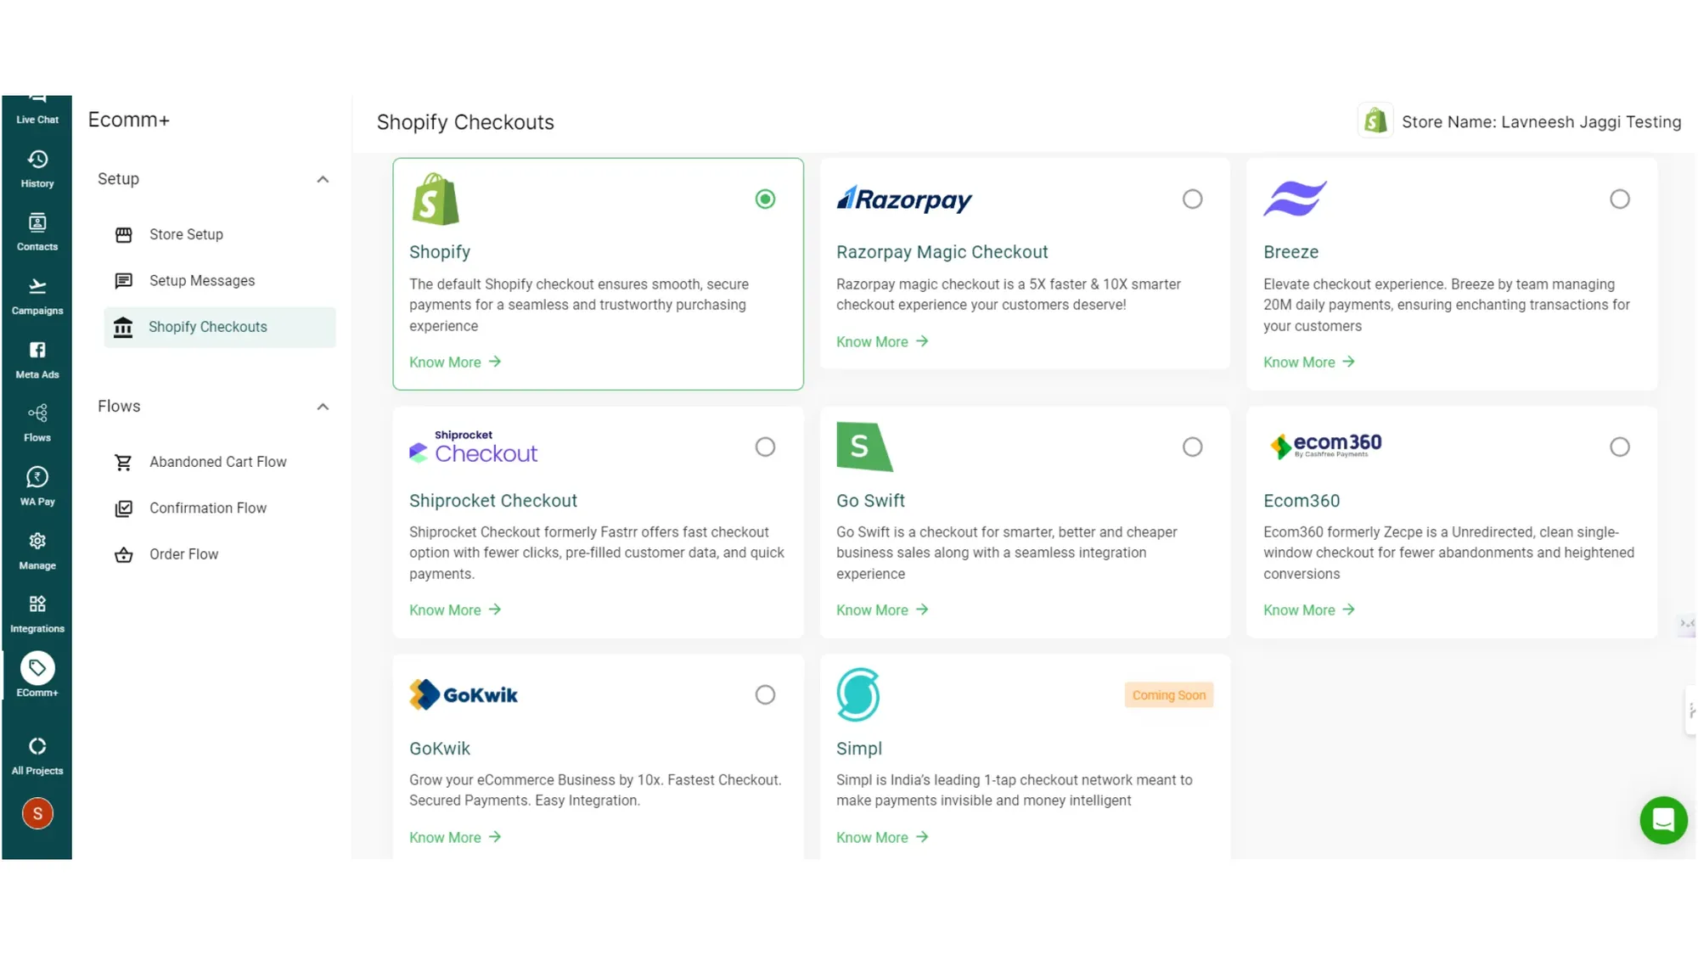Go to Campaigns section
The image size is (1698, 955).
tap(37, 295)
